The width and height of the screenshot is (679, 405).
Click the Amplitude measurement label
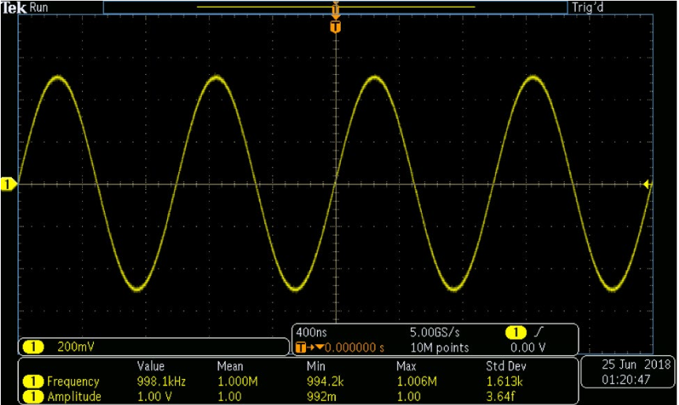pos(74,397)
